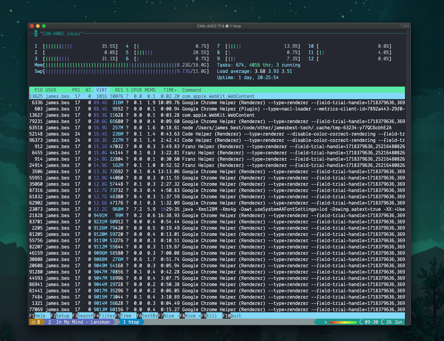Select the '1 htop' window tab in tmux

click(x=131, y=322)
